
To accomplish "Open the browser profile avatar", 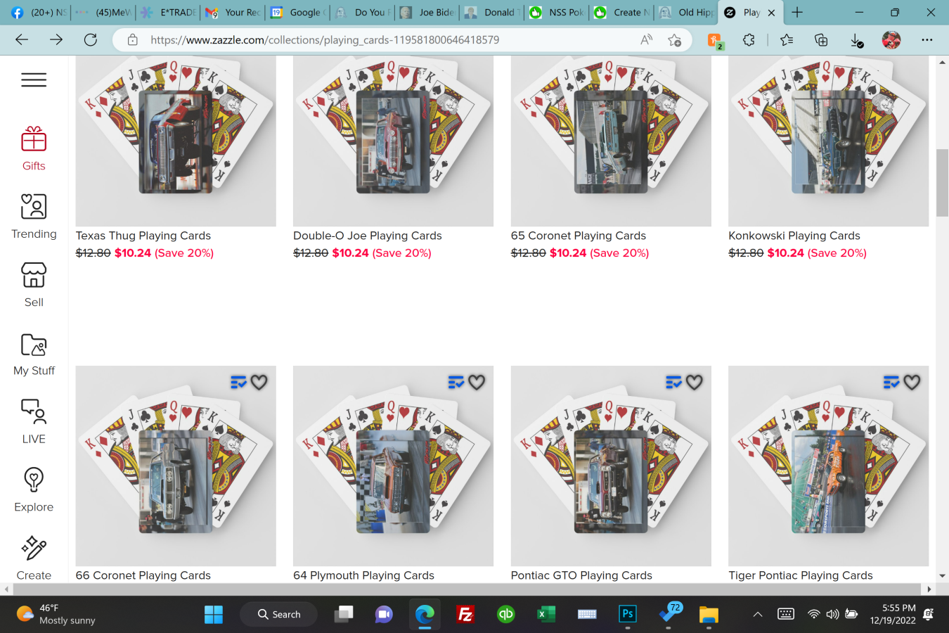I will click(x=891, y=40).
